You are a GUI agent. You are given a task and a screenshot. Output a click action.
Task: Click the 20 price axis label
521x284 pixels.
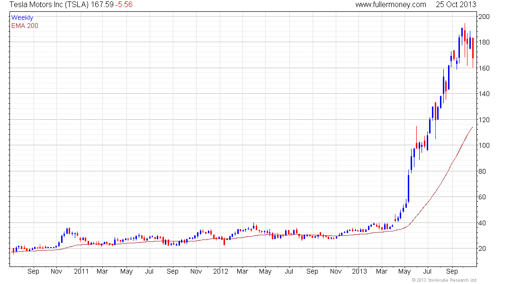point(482,248)
